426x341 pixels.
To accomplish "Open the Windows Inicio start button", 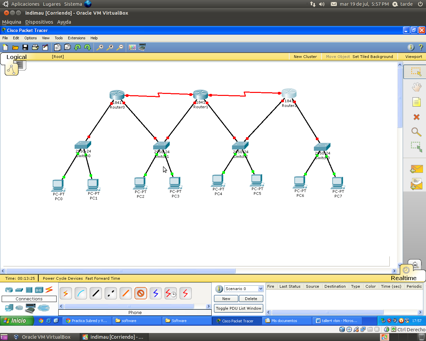I will pos(17,321).
